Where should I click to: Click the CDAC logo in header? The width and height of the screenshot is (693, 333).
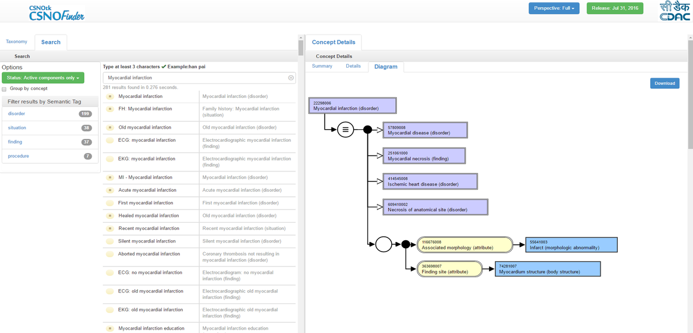tap(674, 11)
